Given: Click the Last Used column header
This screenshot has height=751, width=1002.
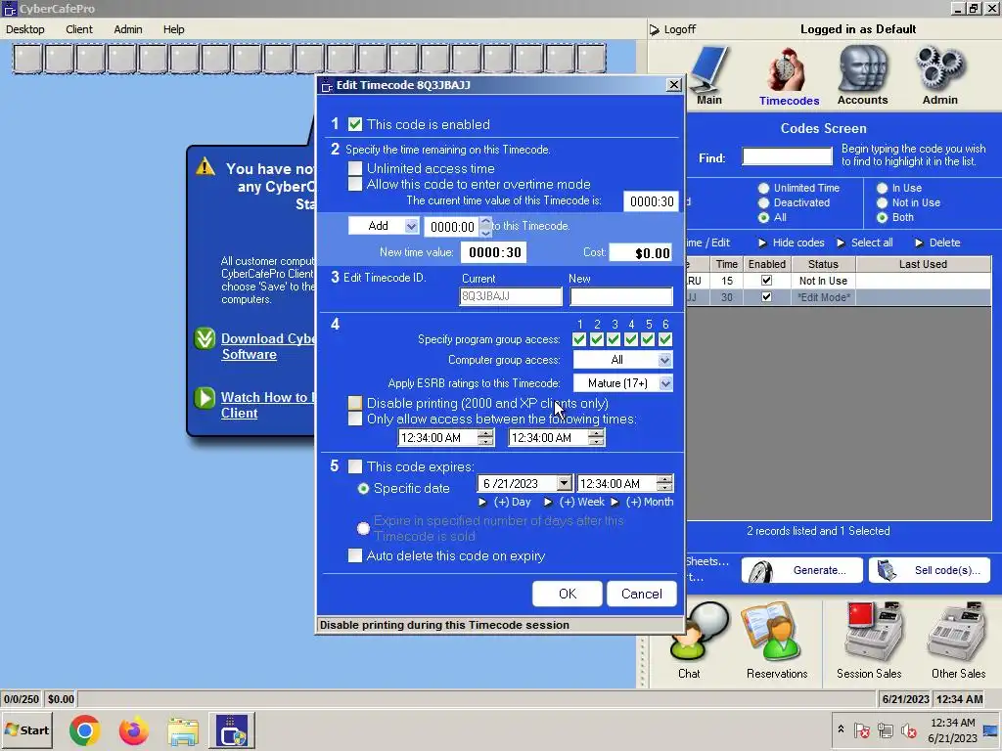Looking at the screenshot, I should (x=924, y=264).
